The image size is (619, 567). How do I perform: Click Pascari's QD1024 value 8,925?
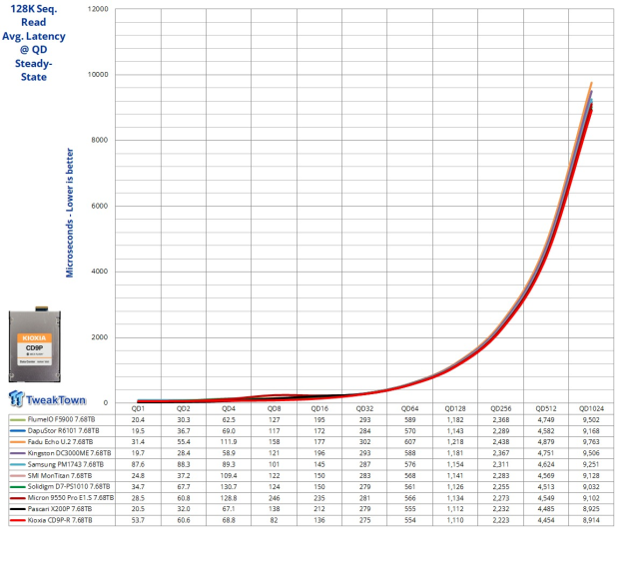pyautogui.click(x=591, y=509)
